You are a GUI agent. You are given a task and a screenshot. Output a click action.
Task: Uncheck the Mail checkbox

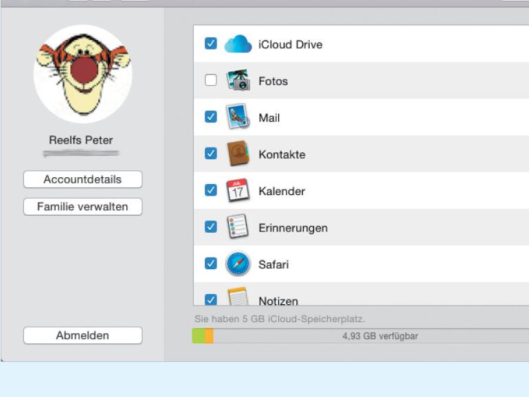211,117
